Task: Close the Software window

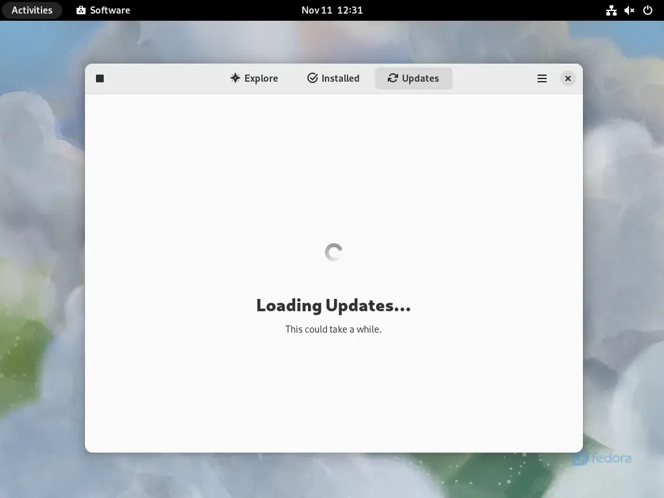Action: [568, 78]
